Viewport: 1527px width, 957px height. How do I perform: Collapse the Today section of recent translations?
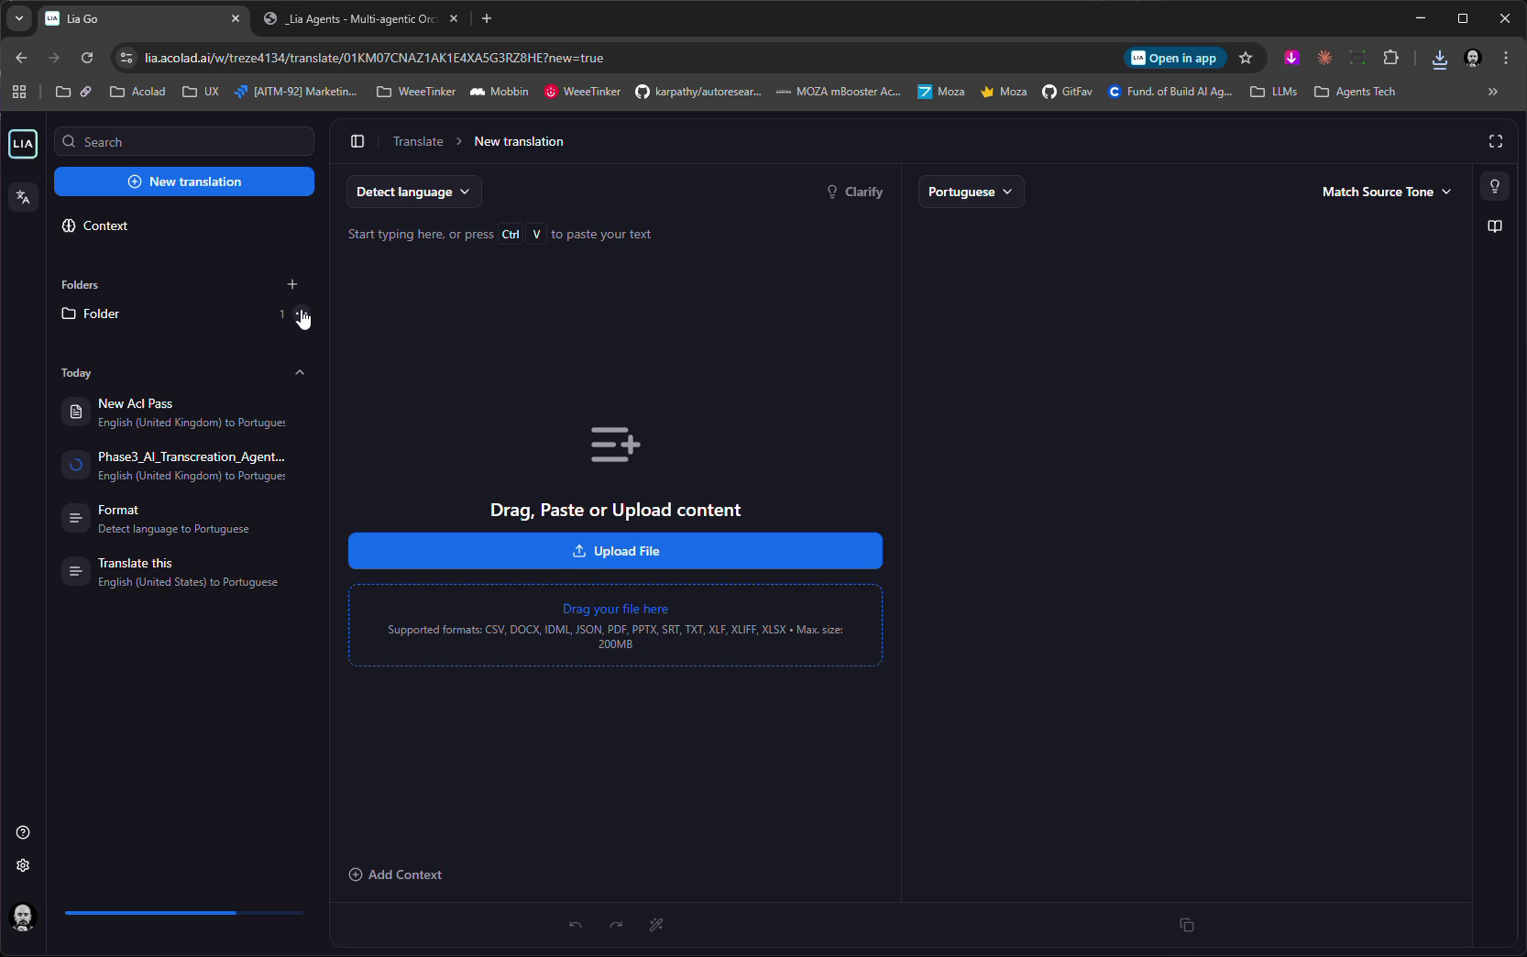[x=299, y=372]
